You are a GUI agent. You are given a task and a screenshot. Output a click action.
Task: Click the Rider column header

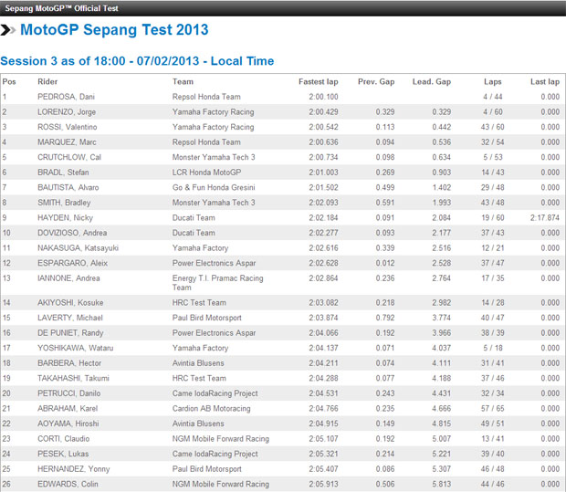47,82
